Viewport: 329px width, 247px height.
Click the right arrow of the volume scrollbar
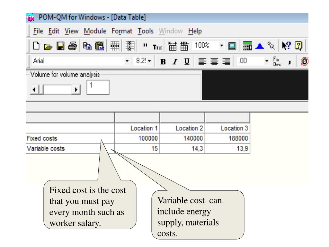pyautogui.click(x=76, y=90)
